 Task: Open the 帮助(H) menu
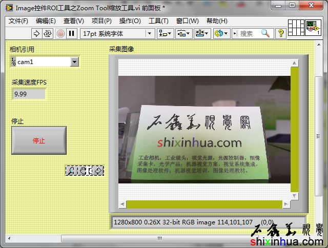tap(217, 21)
